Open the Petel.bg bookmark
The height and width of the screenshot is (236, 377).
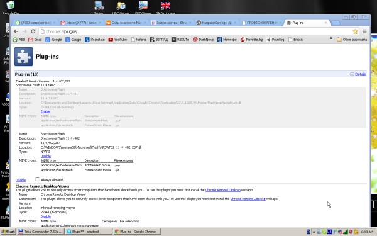[x=275, y=40]
